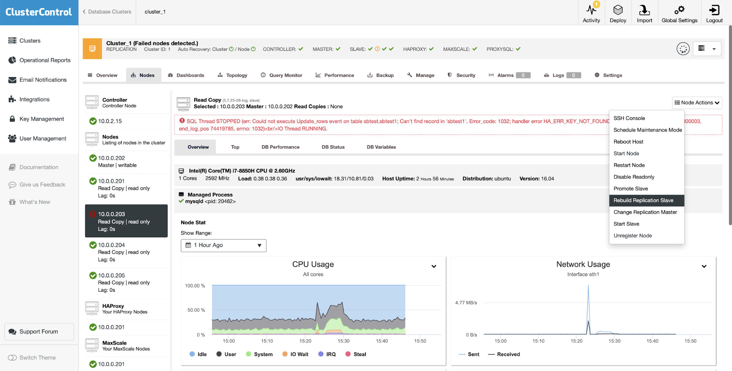Expand the Network Usage chart chevron
732x371 pixels.
pos(704,266)
